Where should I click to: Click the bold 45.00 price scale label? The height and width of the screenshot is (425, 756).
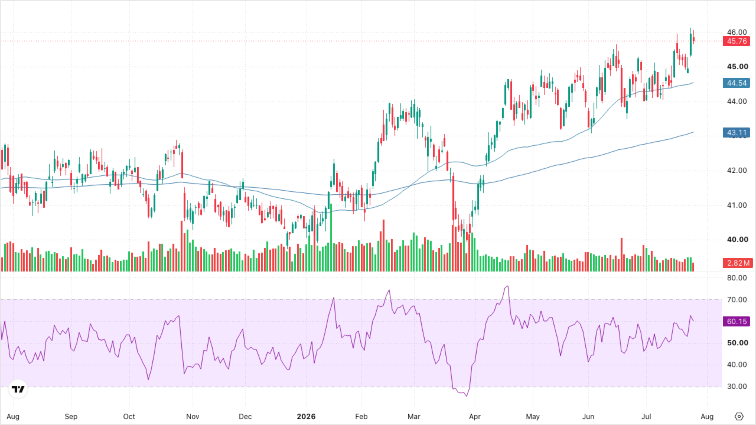coord(737,66)
